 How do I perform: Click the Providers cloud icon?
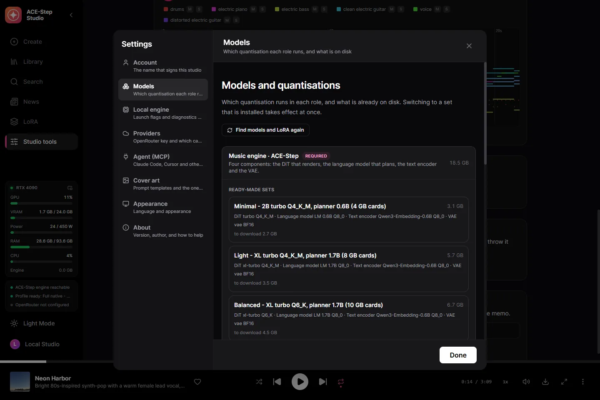[x=126, y=133]
